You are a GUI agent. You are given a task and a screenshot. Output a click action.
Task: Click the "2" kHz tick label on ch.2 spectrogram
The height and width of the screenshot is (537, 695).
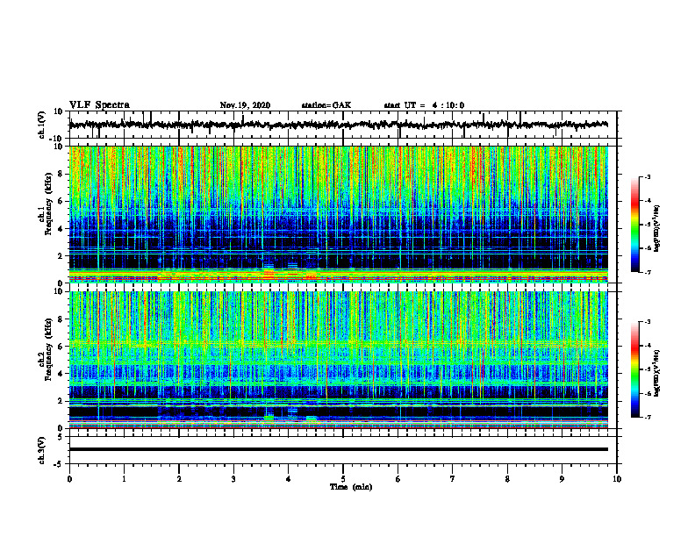click(61, 401)
